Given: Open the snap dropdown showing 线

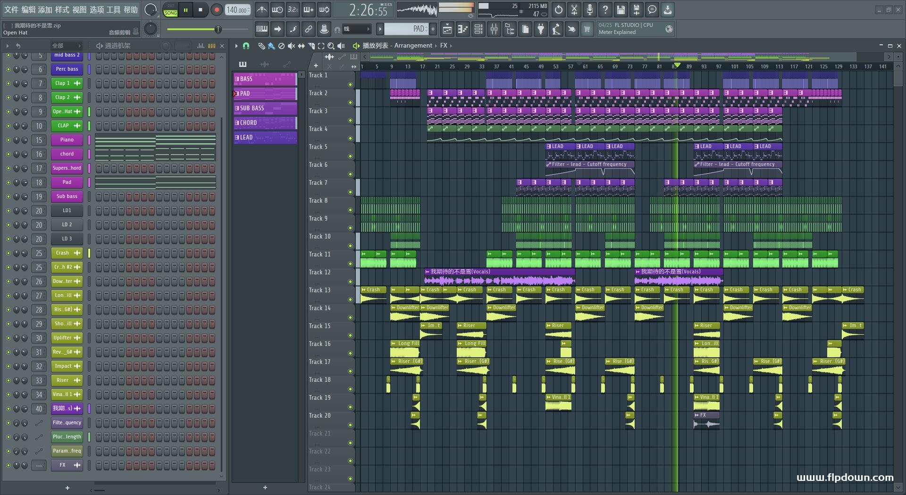Looking at the screenshot, I should coord(356,29).
